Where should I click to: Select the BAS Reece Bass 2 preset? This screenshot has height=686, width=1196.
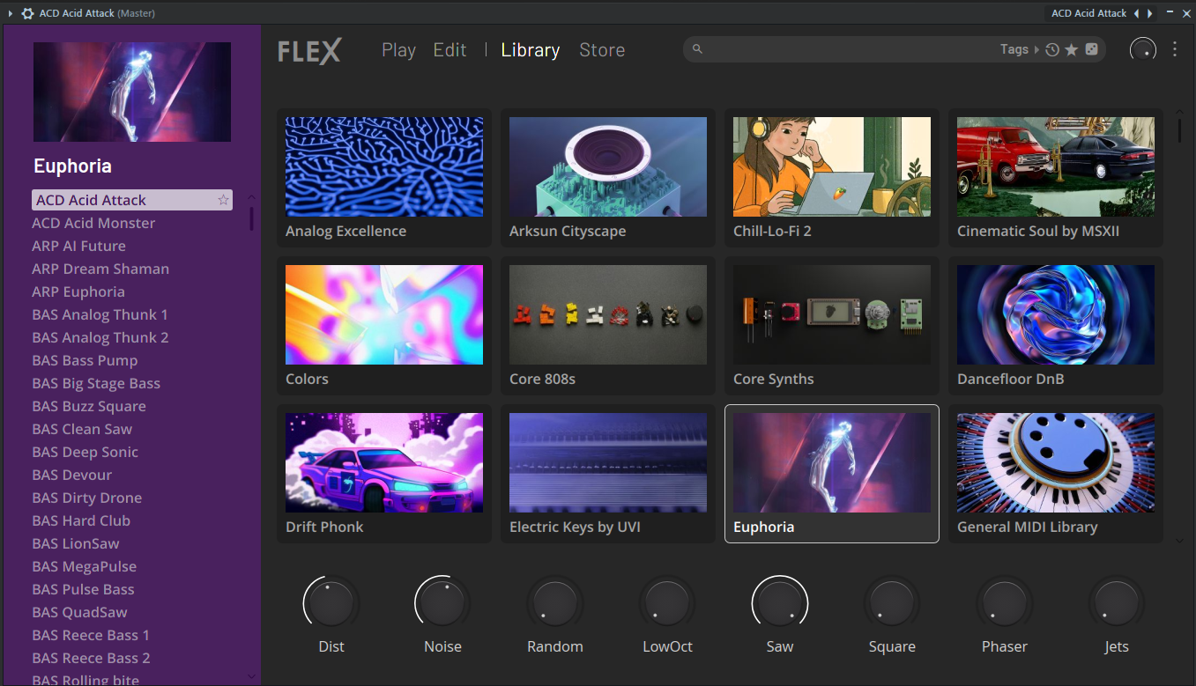(91, 658)
